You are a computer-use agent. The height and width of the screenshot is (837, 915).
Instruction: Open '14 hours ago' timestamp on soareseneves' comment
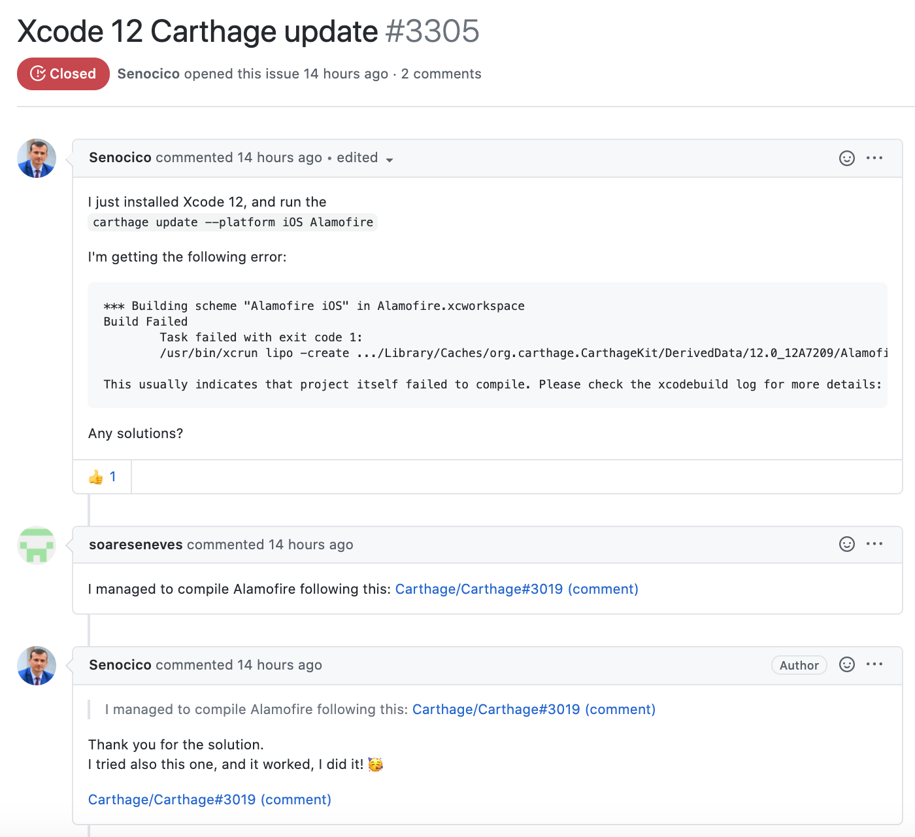(x=311, y=545)
